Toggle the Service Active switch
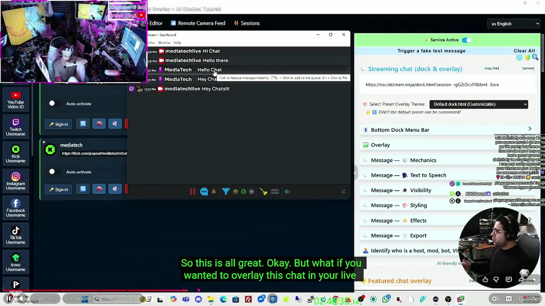This screenshot has width=545, height=306. coord(466,40)
